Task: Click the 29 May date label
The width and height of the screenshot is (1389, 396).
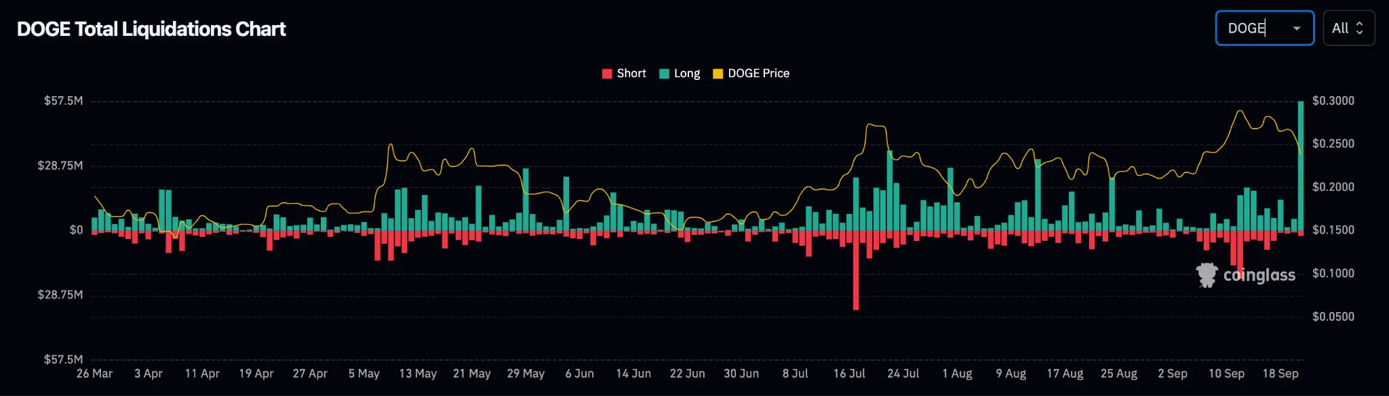Action: tap(526, 374)
